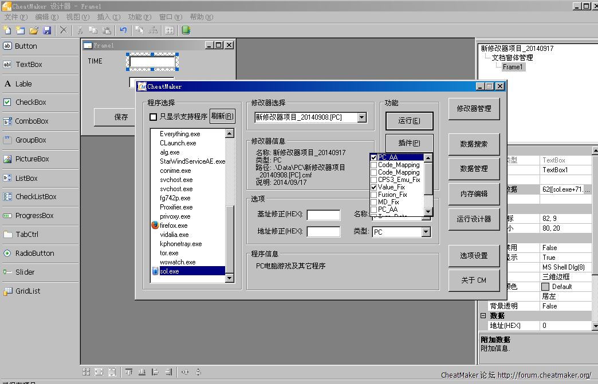The height and width of the screenshot is (384, 598).
Task: Click the 运行 button
Action: click(408, 121)
